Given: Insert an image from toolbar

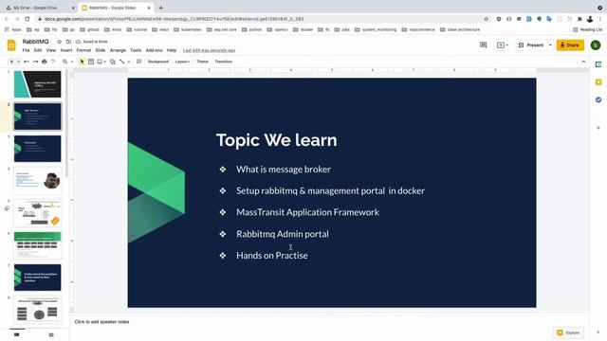Looking at the screenshot, I should pyautogui.click(x=100, y=62).
